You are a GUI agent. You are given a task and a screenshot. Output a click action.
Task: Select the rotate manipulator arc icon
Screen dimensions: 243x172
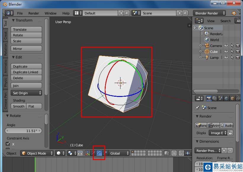(99, 153)
